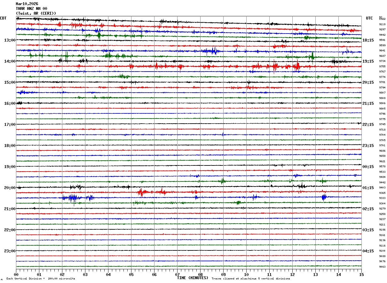The width and height of the screenshot is (387, 283).
Task: Click the DC value '9808'
Action: coord(382,98)
